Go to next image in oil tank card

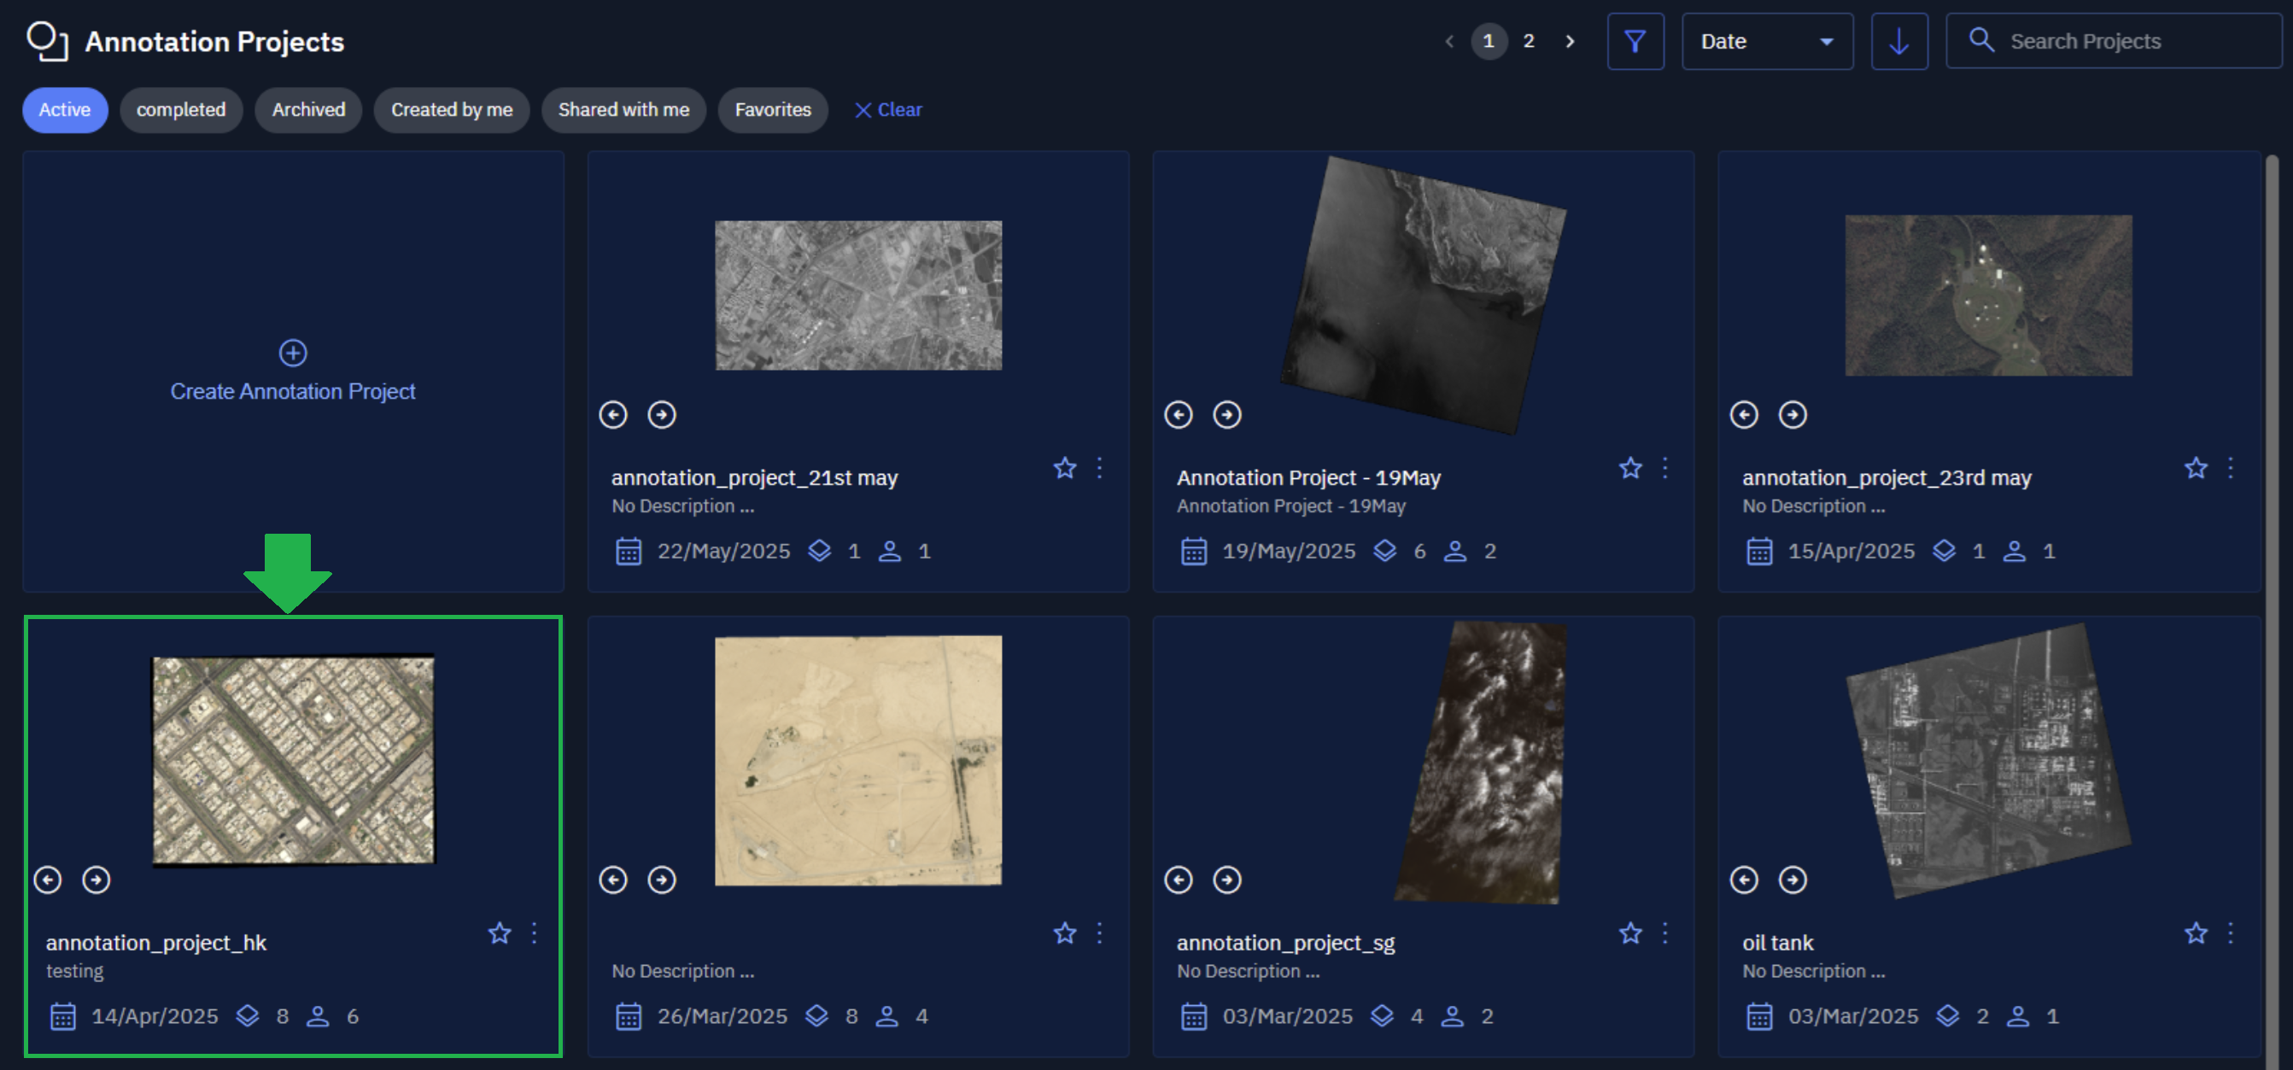1792,880
